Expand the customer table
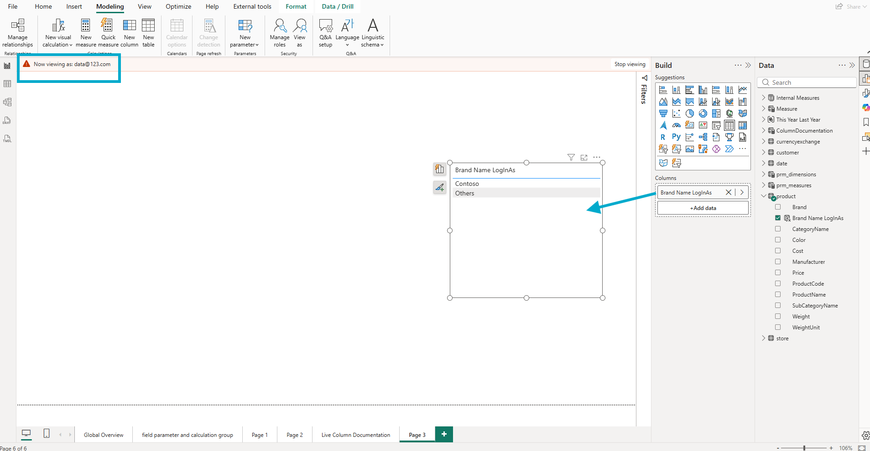 [x=764, y=152]
